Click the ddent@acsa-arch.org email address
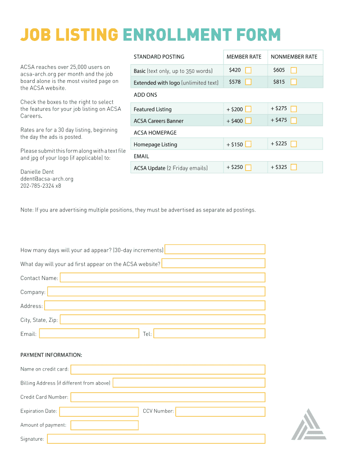 (x=47, y=179)
